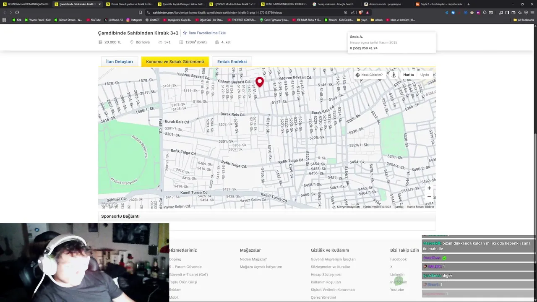Open Youtube link under Bizi Takip Edin

tap(397, 289)
